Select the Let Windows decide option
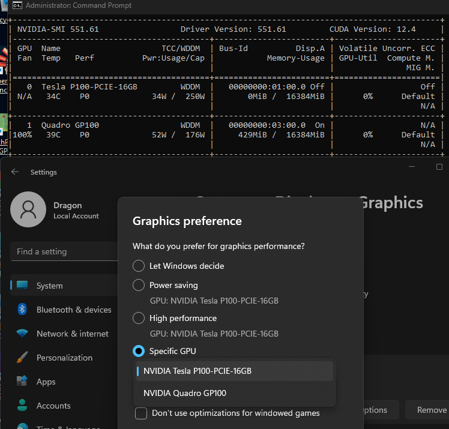The width and height of the screenshot is (449, 429). (139, 266)
